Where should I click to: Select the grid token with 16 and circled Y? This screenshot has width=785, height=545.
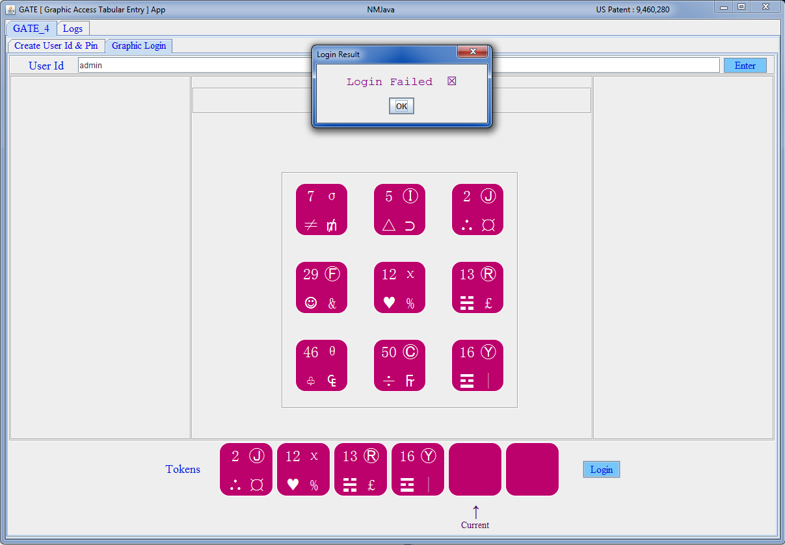coord(477,365)
